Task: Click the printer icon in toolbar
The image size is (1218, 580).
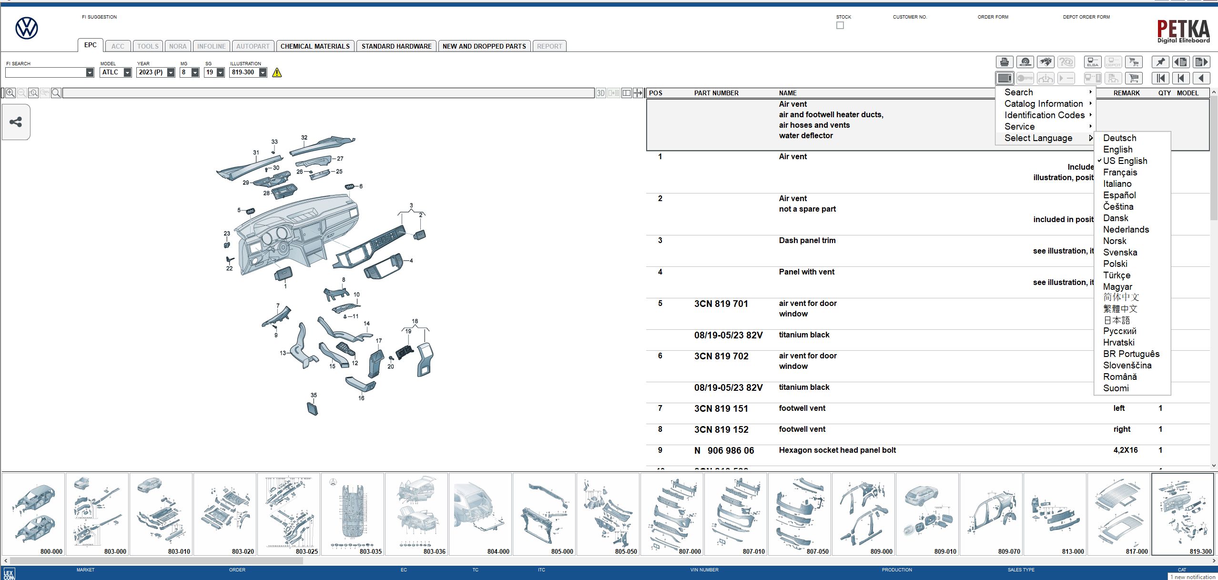Action: point(1005,62)
